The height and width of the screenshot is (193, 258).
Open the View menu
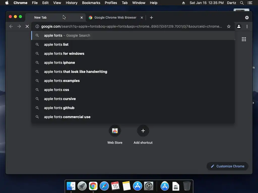click(57, 3)
